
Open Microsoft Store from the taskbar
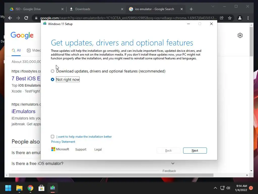point(42,188)
